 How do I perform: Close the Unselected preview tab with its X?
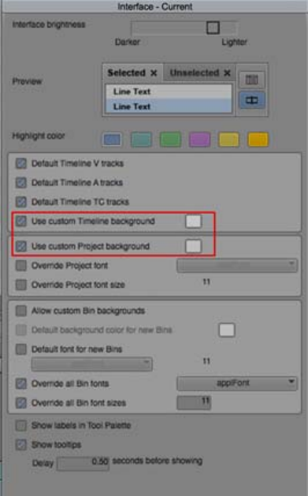pos(227,73)
